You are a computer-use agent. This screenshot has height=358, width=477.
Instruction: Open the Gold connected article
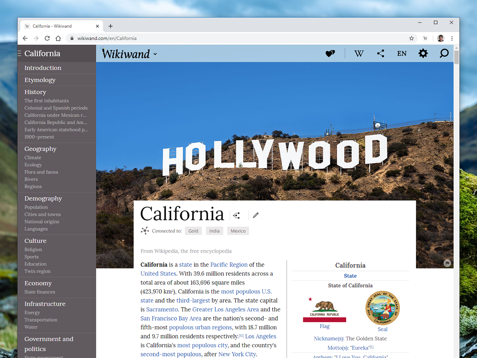coord(193,231)
